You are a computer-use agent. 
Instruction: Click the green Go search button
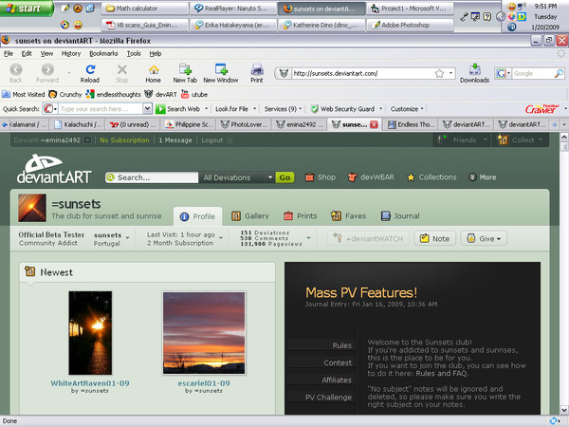(284, 177)
